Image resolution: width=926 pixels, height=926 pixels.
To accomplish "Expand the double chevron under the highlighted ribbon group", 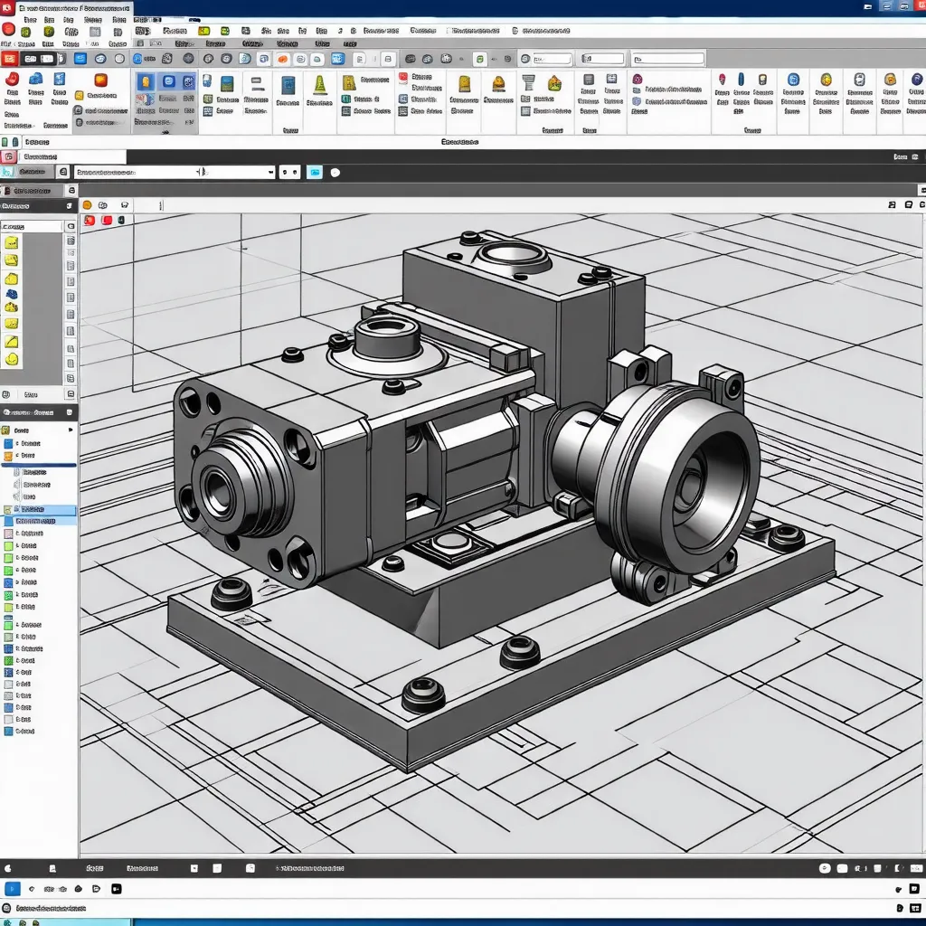I will (x=165, y=132).
